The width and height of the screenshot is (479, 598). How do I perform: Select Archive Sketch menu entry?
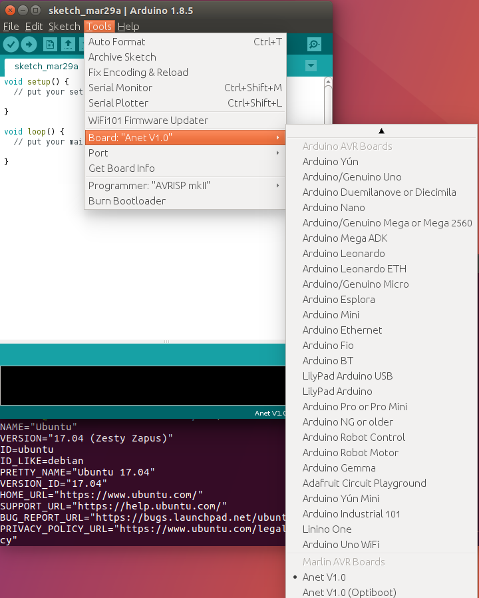(x=185, y=57)
